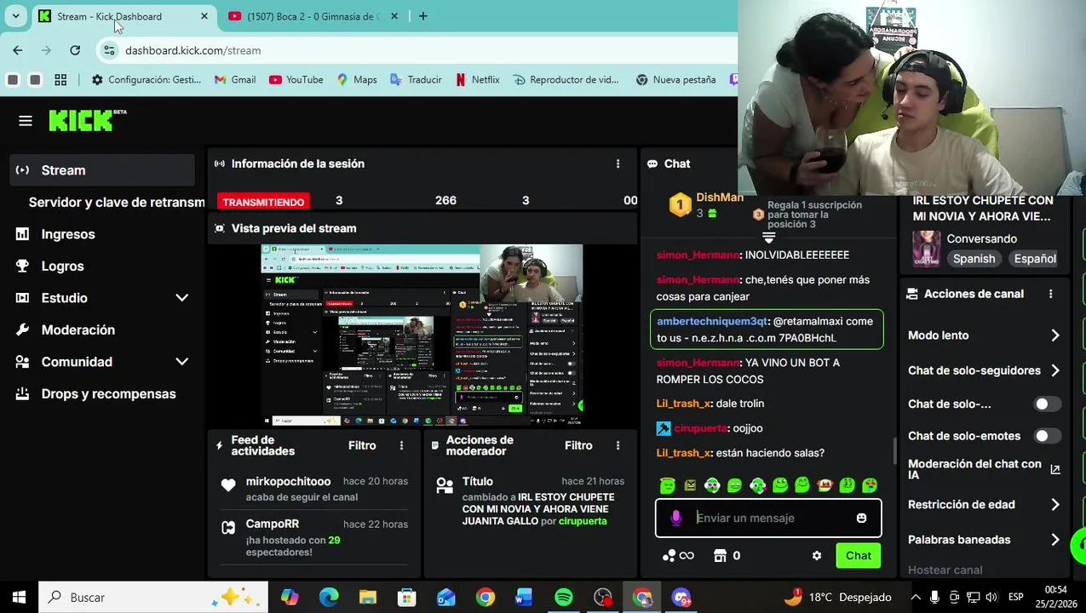The height and width of the screenshot is (613, 1086).
Task: Open the Maps bookmark
Action: [356, 79]
